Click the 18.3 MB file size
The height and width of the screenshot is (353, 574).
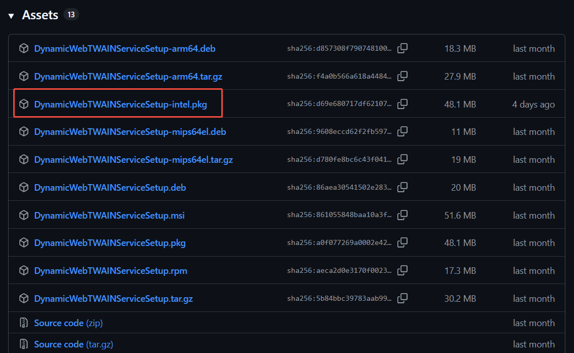[460, 49]
